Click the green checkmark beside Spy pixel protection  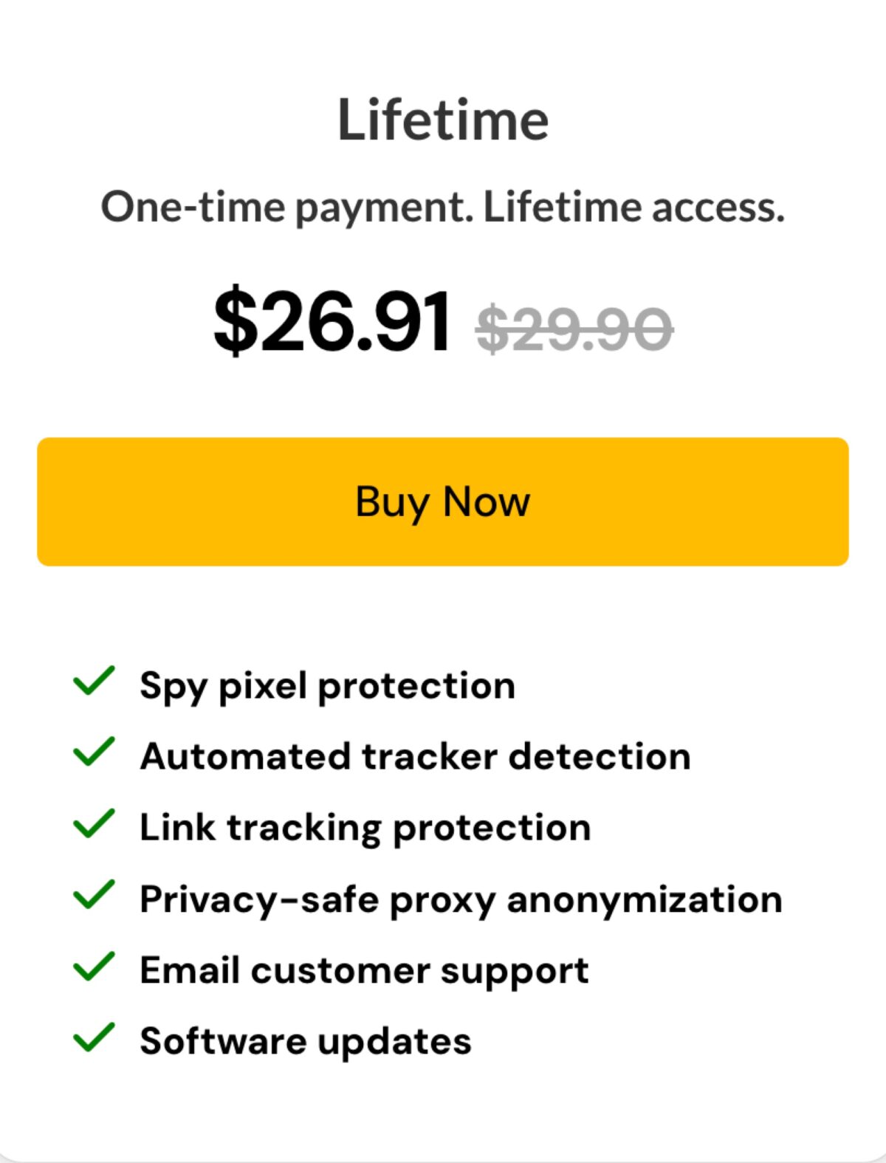click(x=94, y=681)
